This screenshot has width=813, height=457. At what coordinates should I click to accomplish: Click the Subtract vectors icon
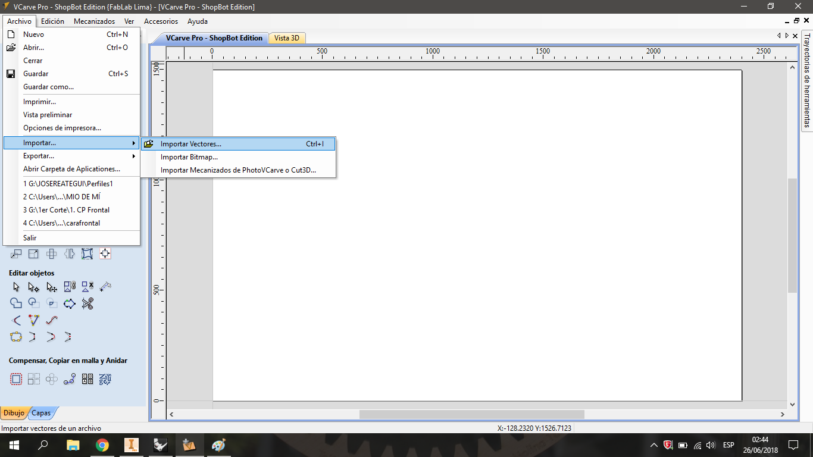(34, 303)
